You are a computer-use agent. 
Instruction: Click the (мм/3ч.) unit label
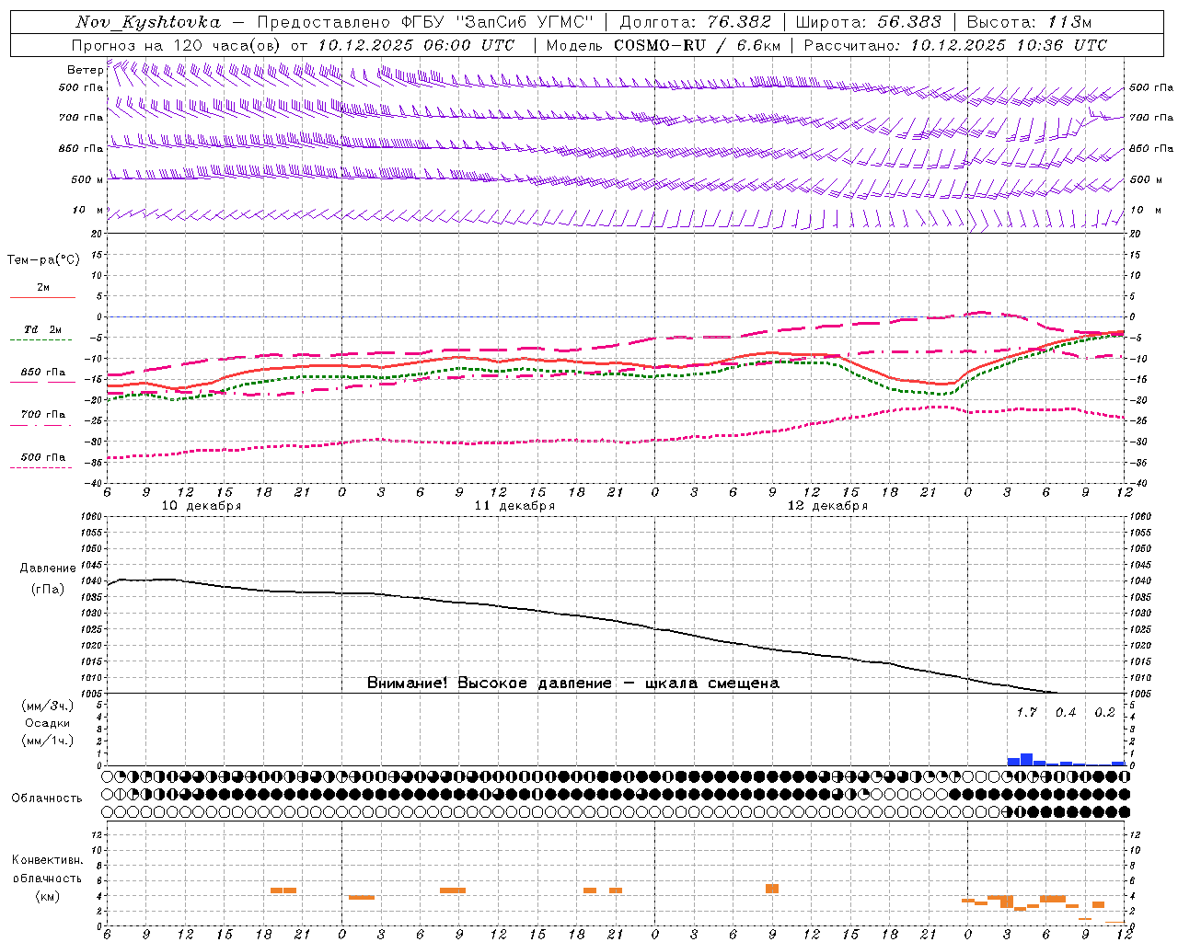48,706
